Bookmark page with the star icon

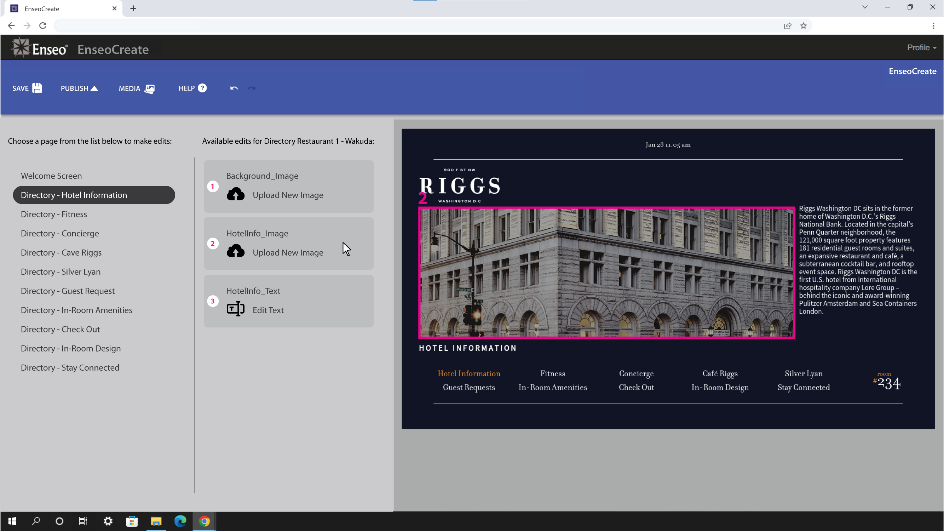click(803, 26)
